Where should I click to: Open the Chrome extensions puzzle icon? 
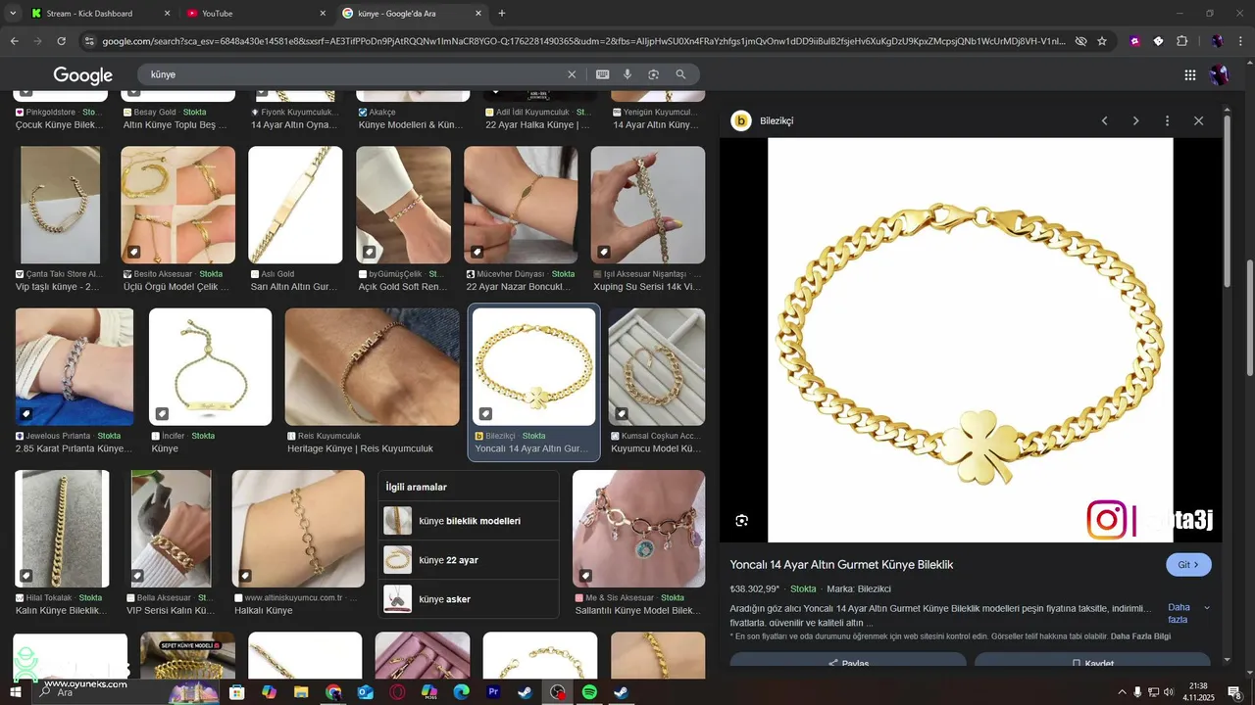[x=1181, y=41]
